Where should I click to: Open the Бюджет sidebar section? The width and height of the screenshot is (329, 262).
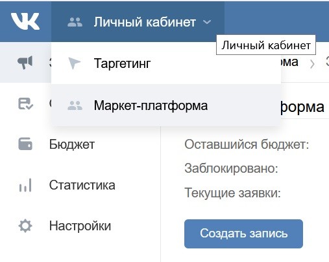click(72, 144)
